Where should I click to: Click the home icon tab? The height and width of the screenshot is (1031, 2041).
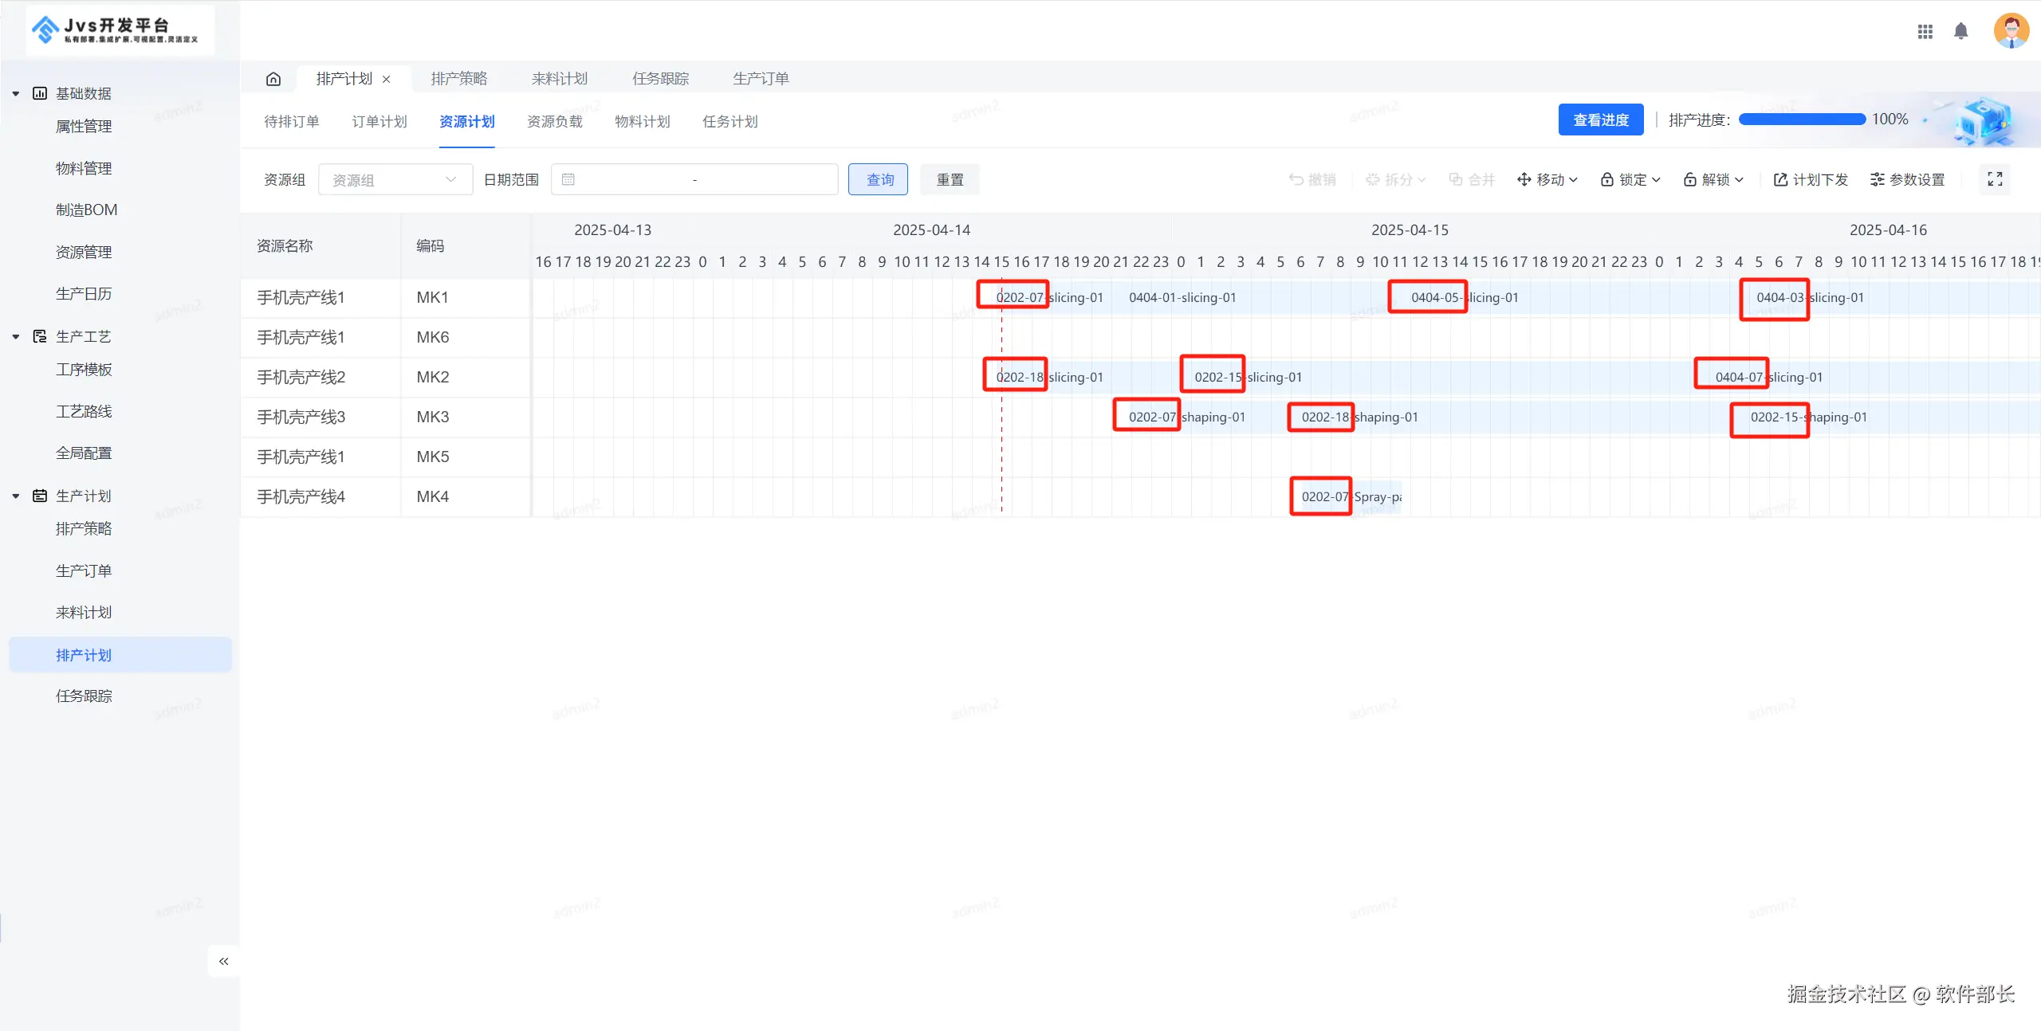point(273,79)
